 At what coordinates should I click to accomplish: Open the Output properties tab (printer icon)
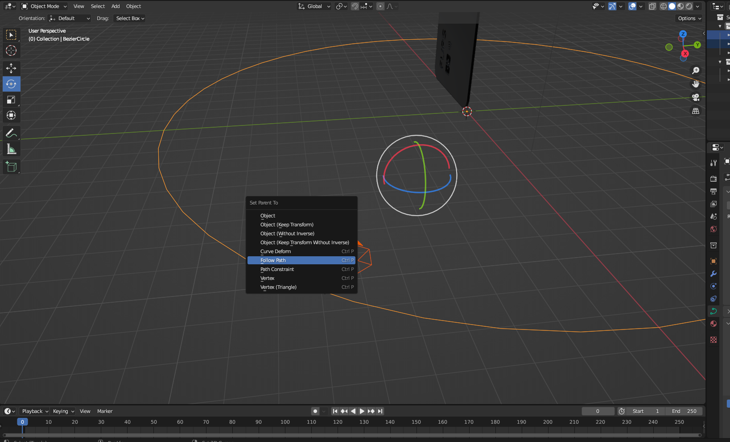(x=714, y=191)
